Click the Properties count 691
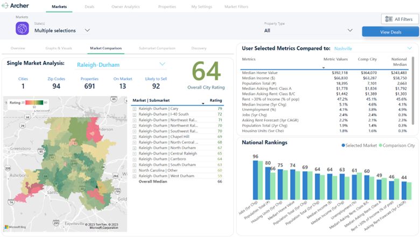 click(89, 86)
